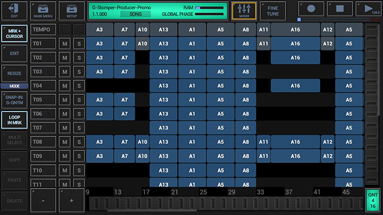Zoom in with the plus button
The height and width of the screenshot is (215, 383).
click(72, 201)
